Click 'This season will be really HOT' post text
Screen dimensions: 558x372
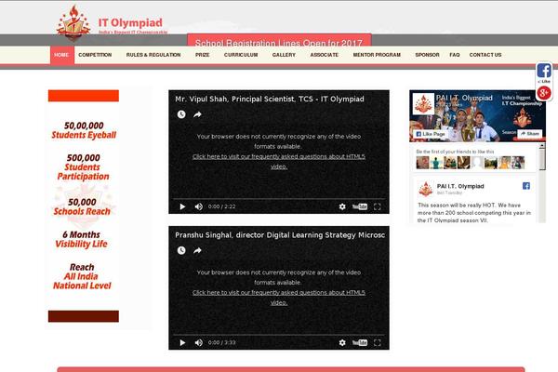(x=474, y=213)
